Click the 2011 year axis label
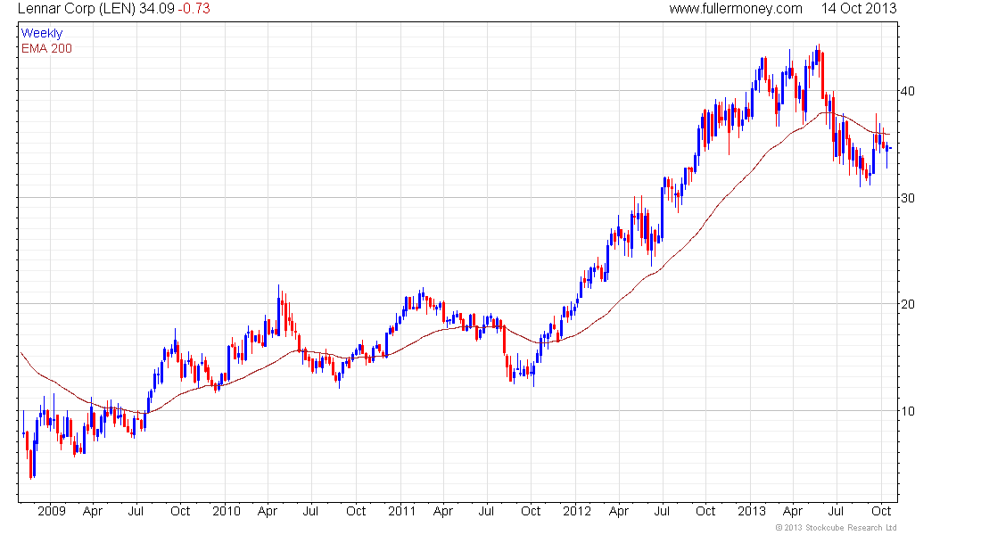The height and width of the screenshot is (535, 981). [401, 511]
